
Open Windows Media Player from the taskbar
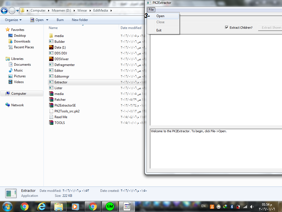tap(75, 206)
